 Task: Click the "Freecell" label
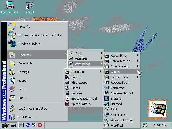coord(76,77)
